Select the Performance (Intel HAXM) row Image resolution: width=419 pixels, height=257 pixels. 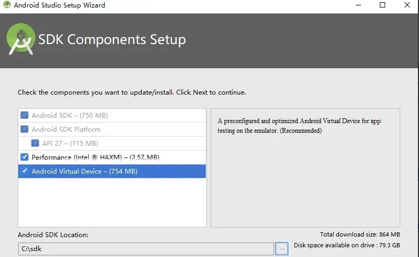pyautogui.click(x=112, y=157)
